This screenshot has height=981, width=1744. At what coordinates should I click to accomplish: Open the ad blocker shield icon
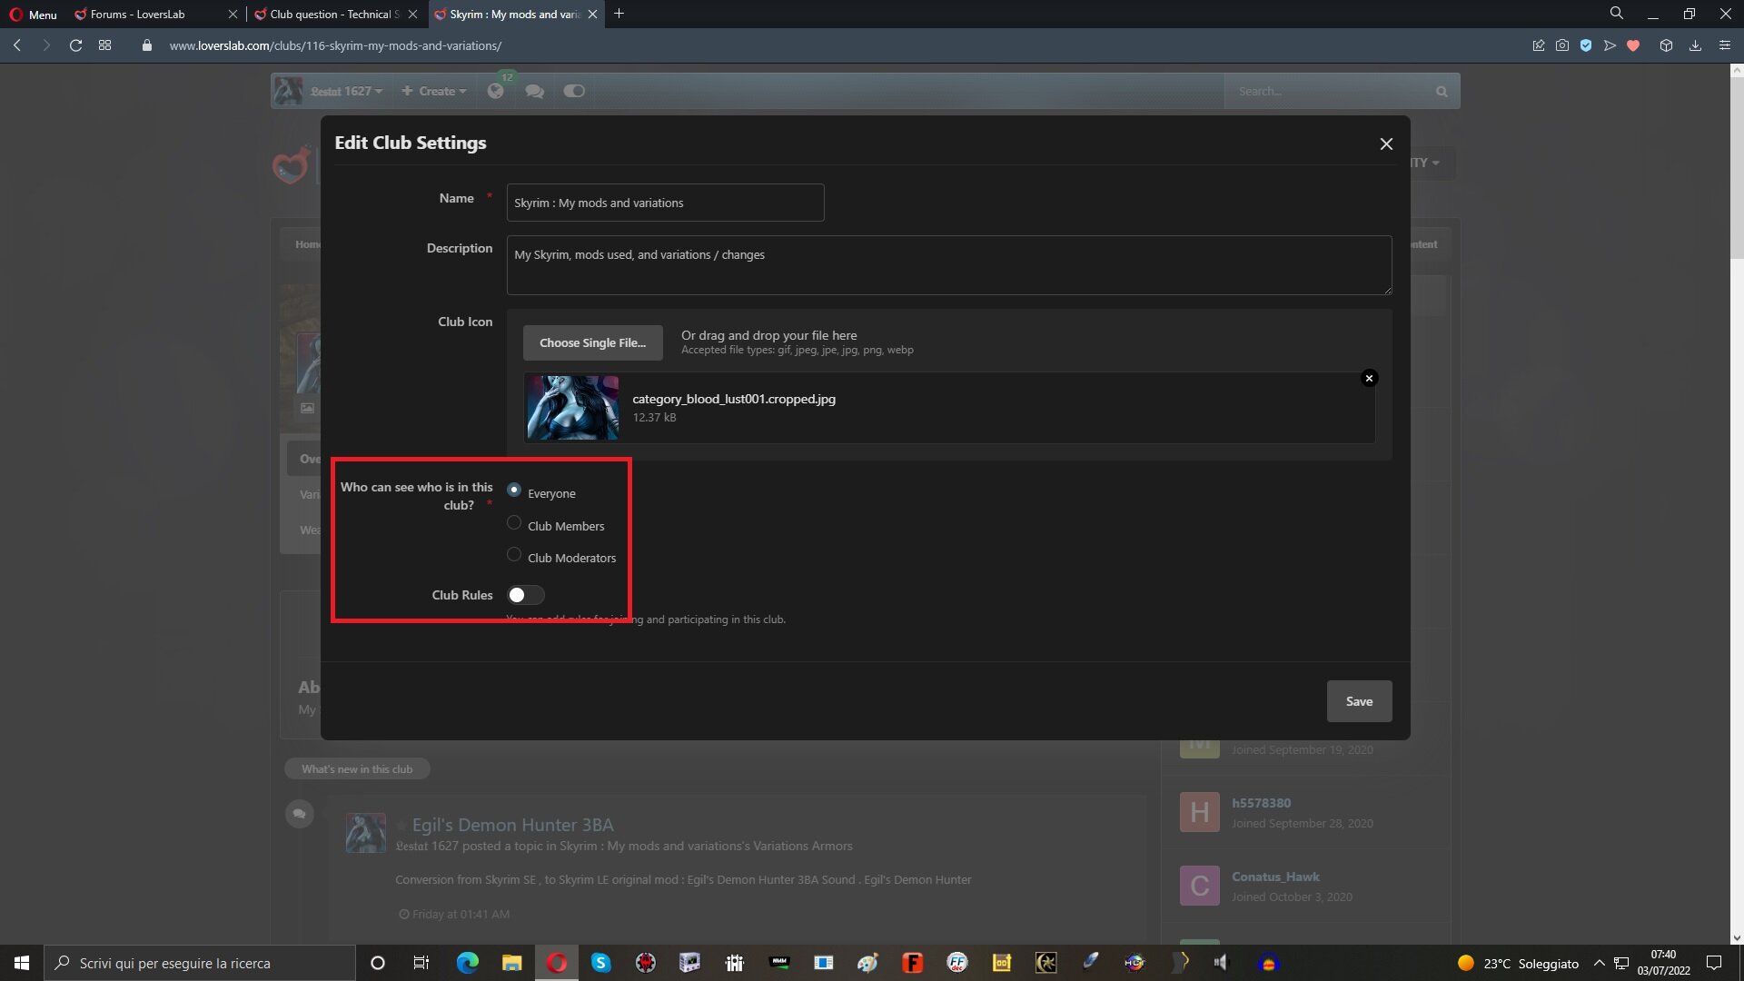point(1586,45)
